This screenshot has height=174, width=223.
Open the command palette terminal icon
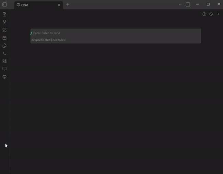pyautogui.click(x=4, y=53)
